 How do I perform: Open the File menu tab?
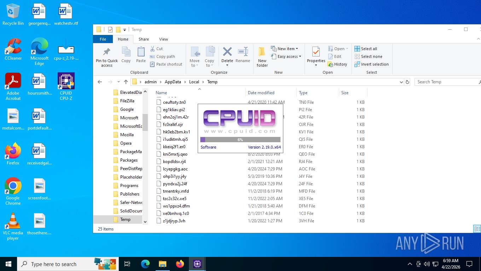[x=103, y=39]
